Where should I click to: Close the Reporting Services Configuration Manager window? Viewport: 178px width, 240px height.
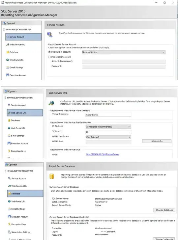(173, 3)
